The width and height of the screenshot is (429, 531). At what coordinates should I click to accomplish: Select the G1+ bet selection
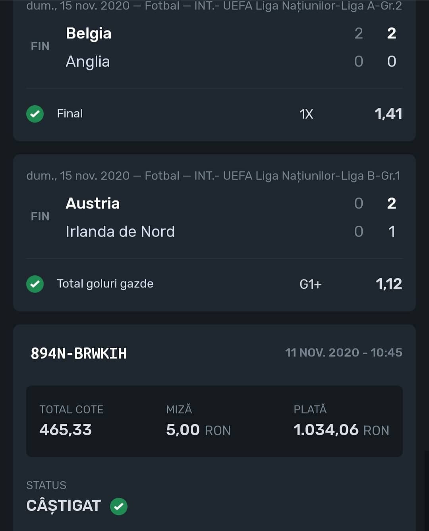[311, 284]
